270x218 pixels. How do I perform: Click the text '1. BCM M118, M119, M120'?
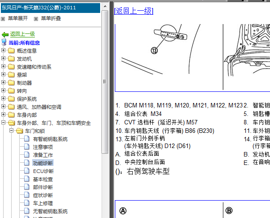click(x=153, y=105)
